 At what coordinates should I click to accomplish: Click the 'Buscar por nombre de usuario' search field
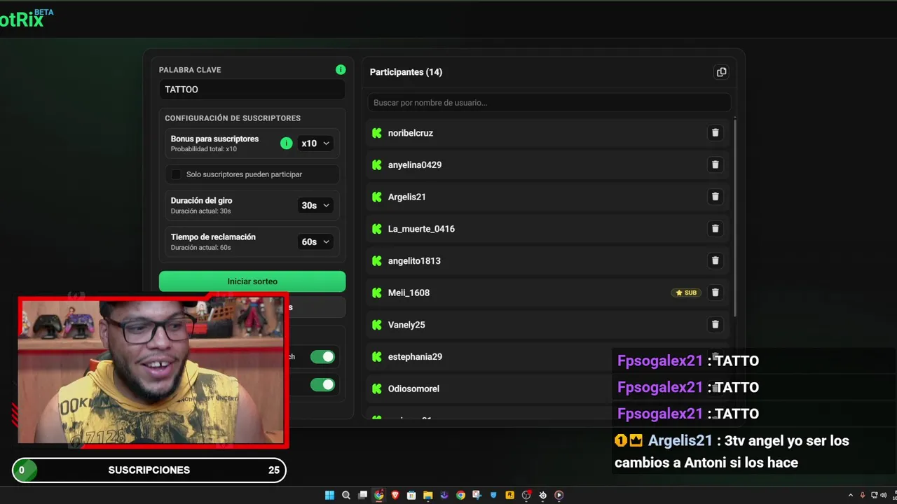pyautogui.click(x=549, y=103)
